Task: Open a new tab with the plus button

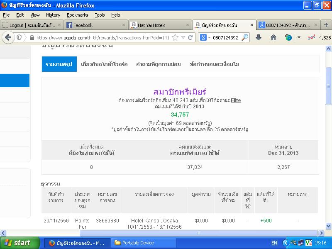Action: pyautogui.click(x=326, y=25)
